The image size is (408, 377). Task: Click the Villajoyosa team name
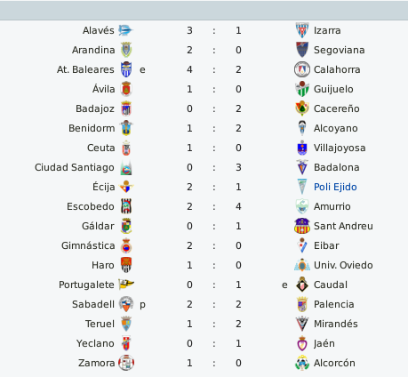340,148
